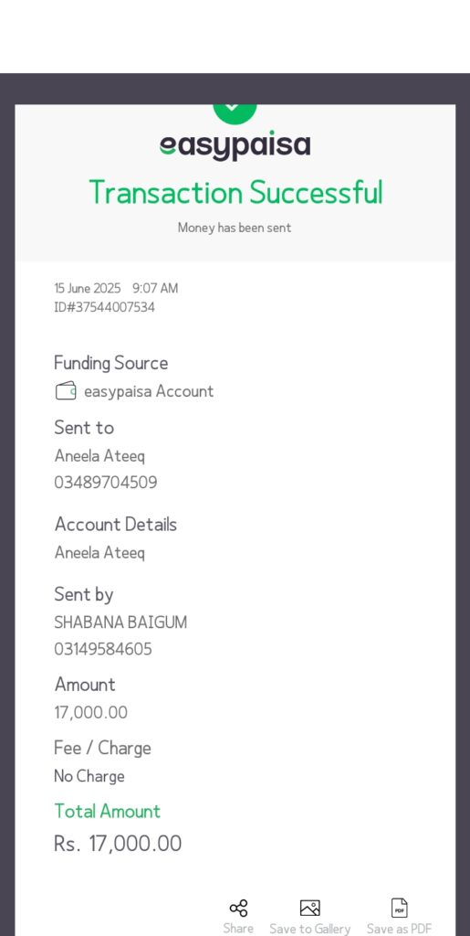The width and height of the screenshot is (470, 936).
Task: Click the No Charge fee text
Action: (89, 776)
